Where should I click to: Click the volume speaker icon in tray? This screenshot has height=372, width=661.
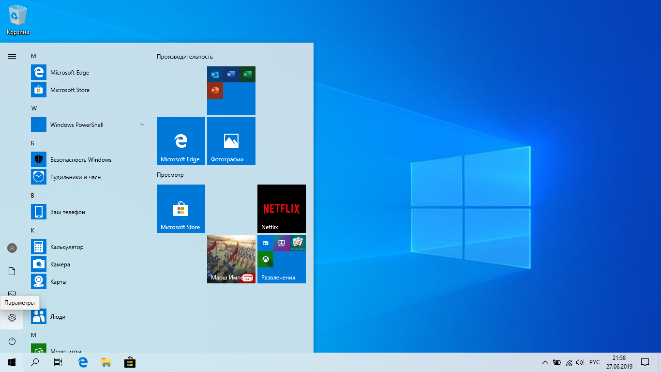580,362
